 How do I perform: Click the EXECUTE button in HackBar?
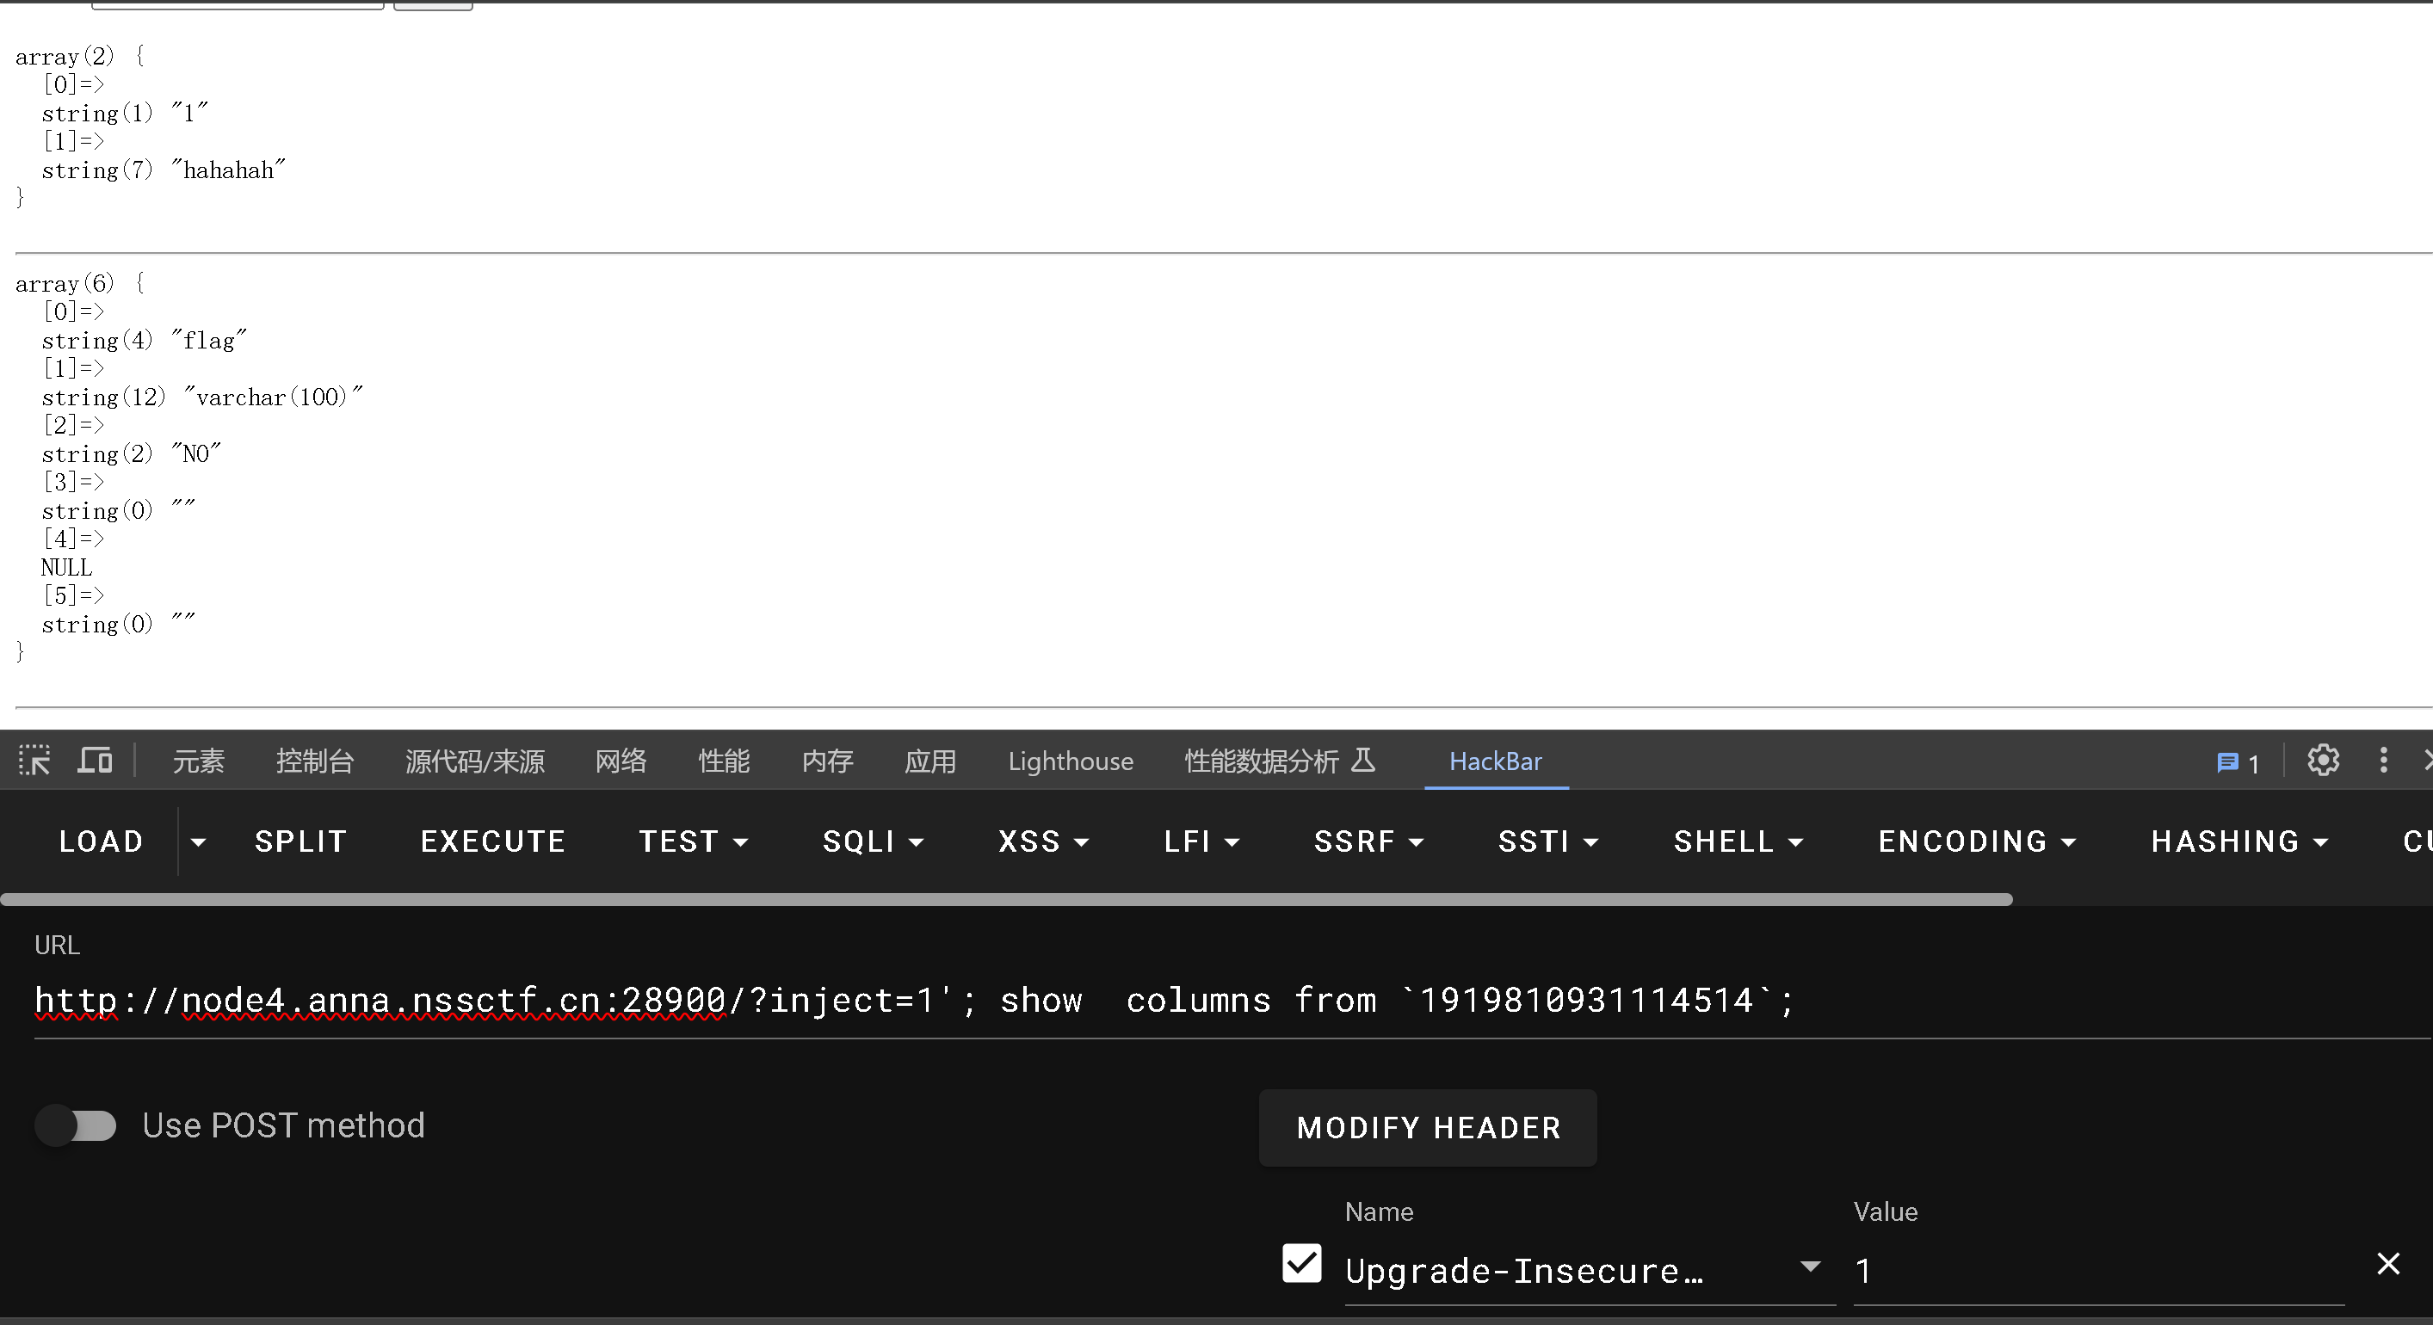491,841
